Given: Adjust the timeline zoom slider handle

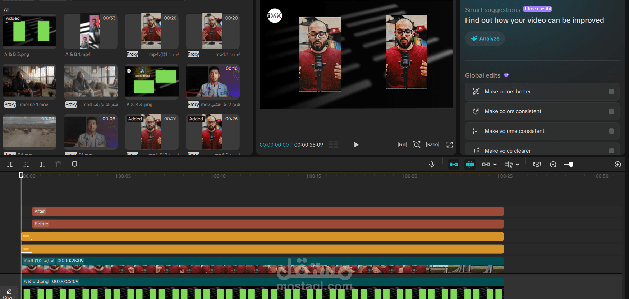Looking at the screenshot, I should (571, 164).
